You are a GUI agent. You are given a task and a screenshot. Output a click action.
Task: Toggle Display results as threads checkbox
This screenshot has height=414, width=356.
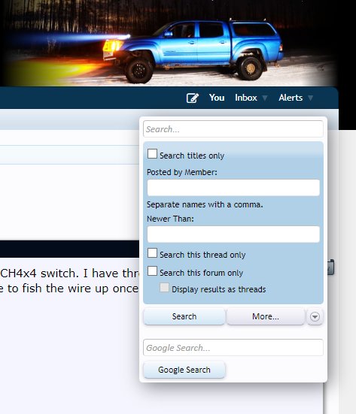coord(164,288)
